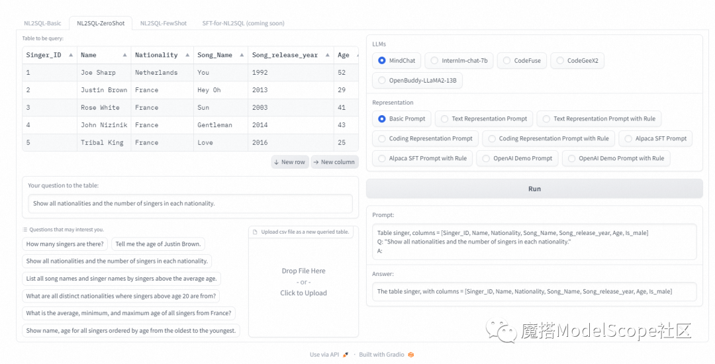Screen dimensions: 715x364
Task: Sort by the Singer_ID column arrow
Action: pyautogui.click(x=70, y=55)
